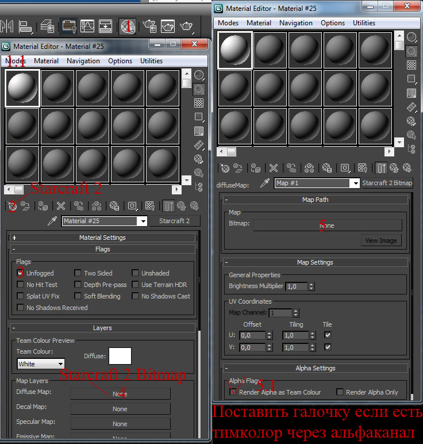Click Make Preview icon in right editor
The image size is (423, 444).
[412, 107]
